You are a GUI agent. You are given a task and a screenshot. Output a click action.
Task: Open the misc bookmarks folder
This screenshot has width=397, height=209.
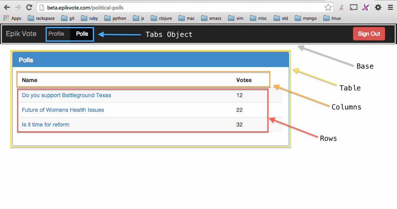[x=258, y=18]
